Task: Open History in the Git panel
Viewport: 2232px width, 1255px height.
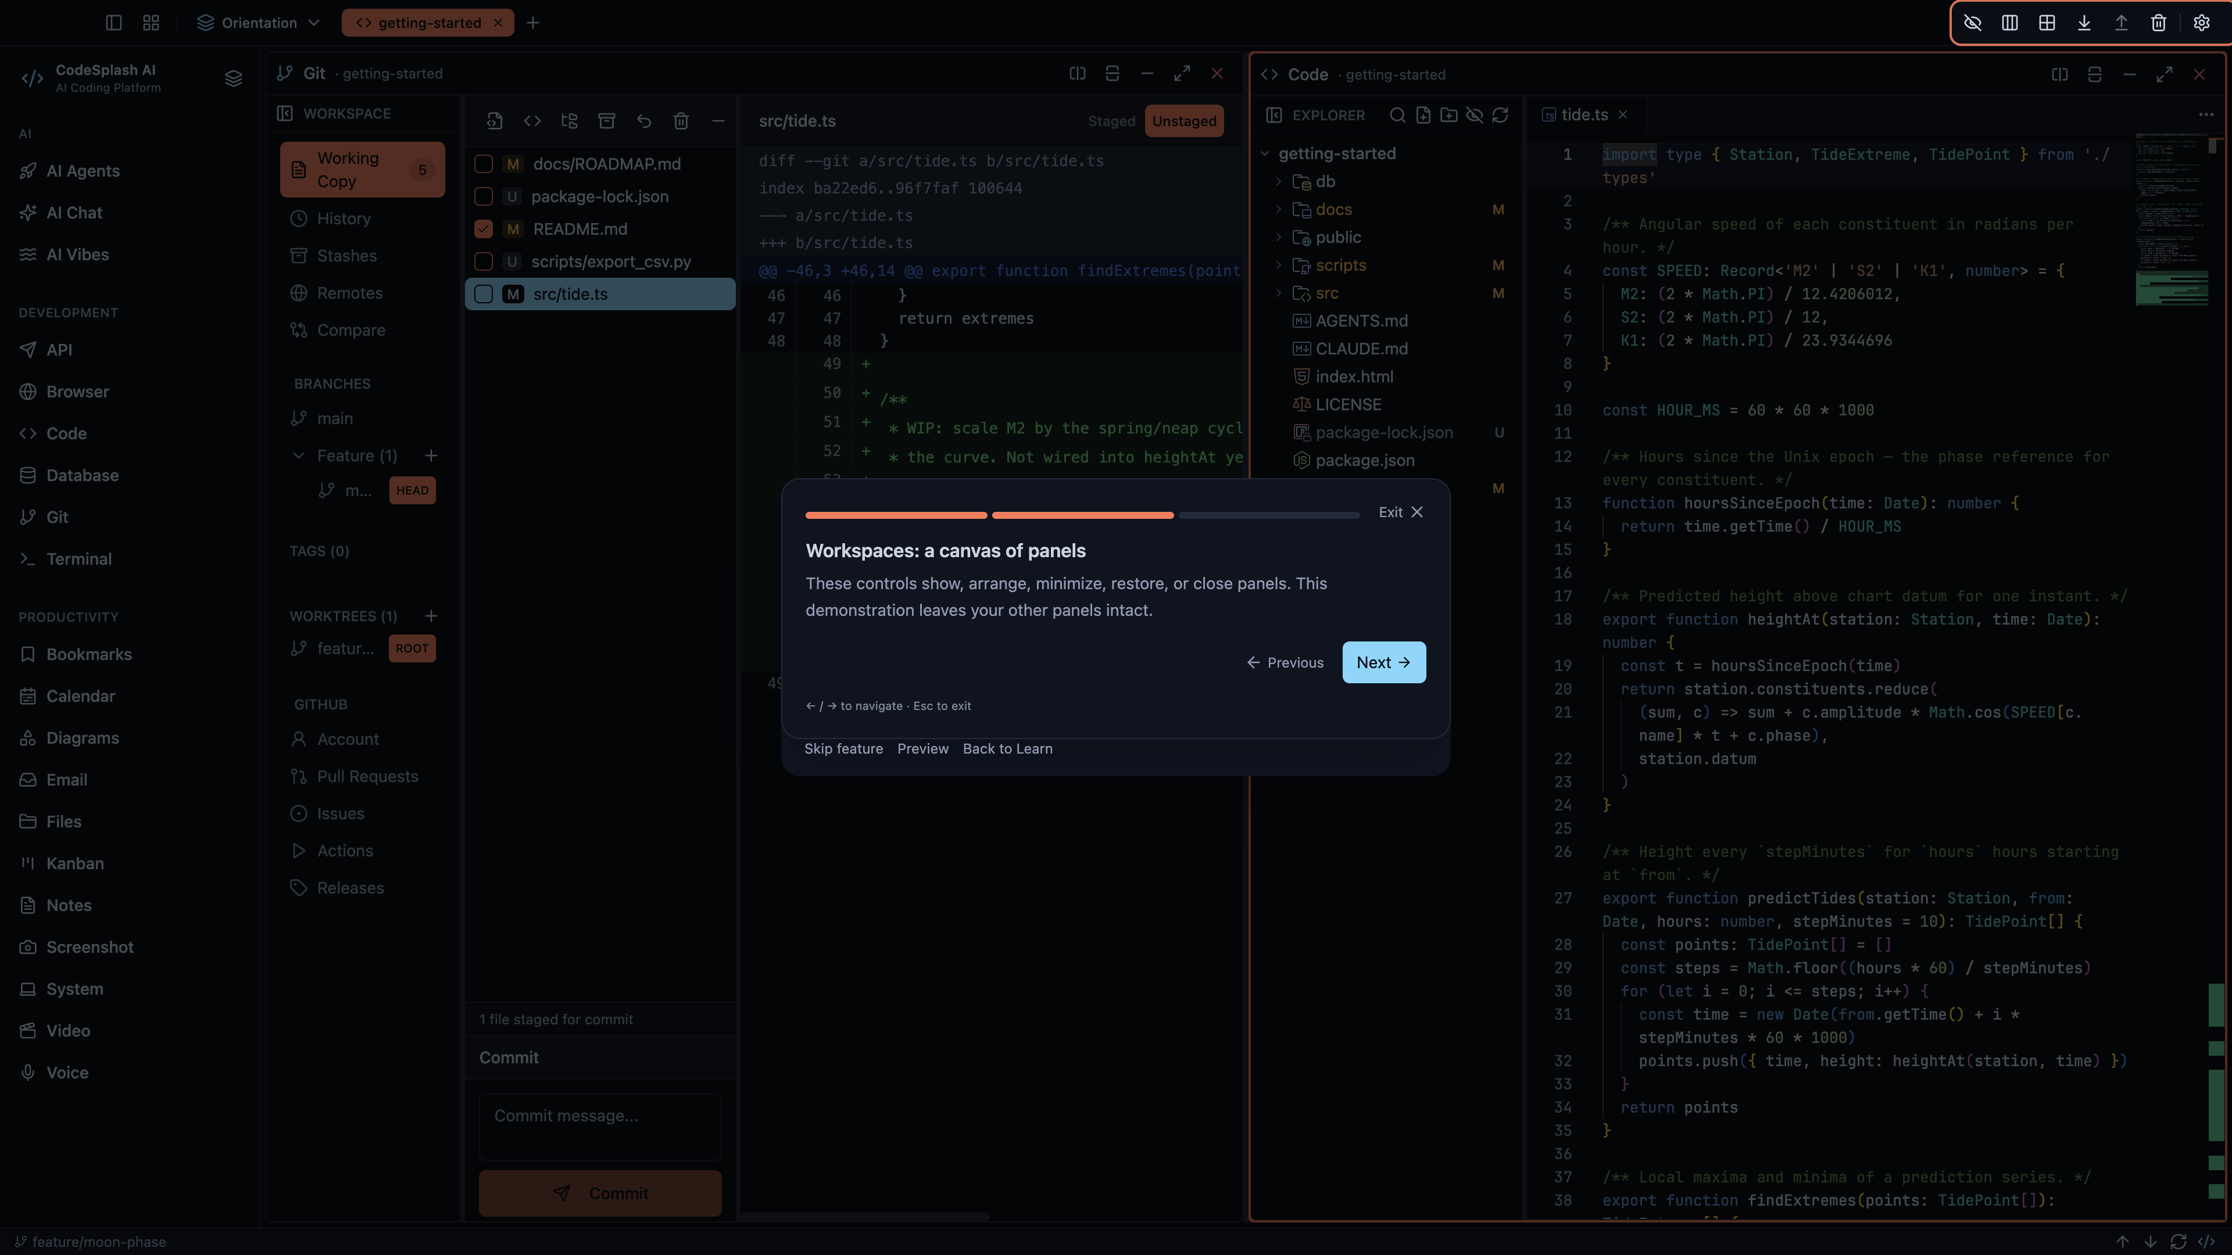Action: (344, 218)
